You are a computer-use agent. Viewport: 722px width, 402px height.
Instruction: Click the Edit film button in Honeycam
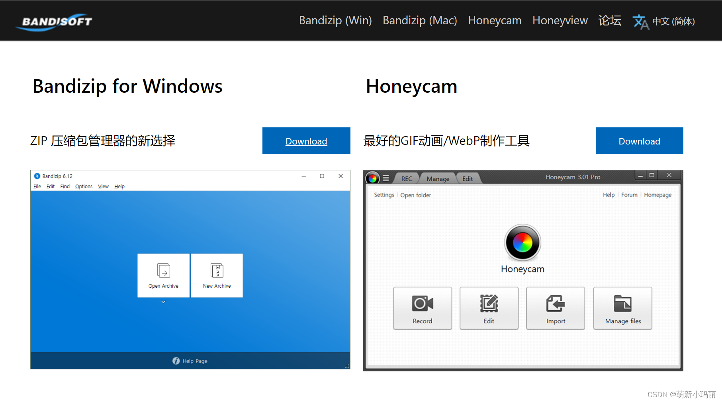(489, 308)
